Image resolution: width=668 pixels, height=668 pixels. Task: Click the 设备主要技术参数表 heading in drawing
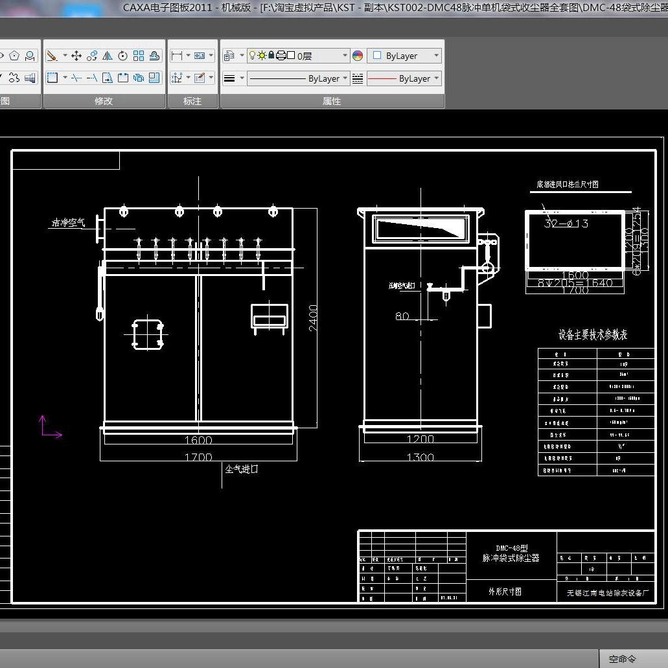pyautogui.click(x=593, y=334)
